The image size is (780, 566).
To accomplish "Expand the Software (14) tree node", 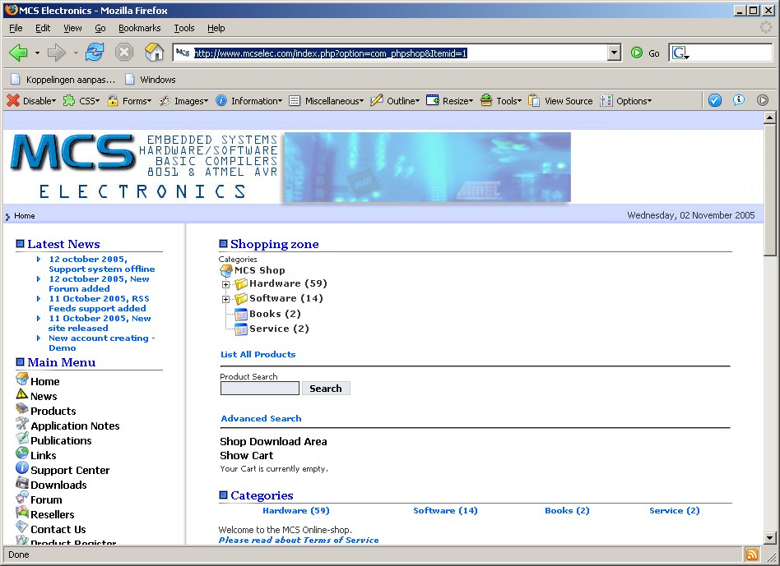I will [225, 299].
